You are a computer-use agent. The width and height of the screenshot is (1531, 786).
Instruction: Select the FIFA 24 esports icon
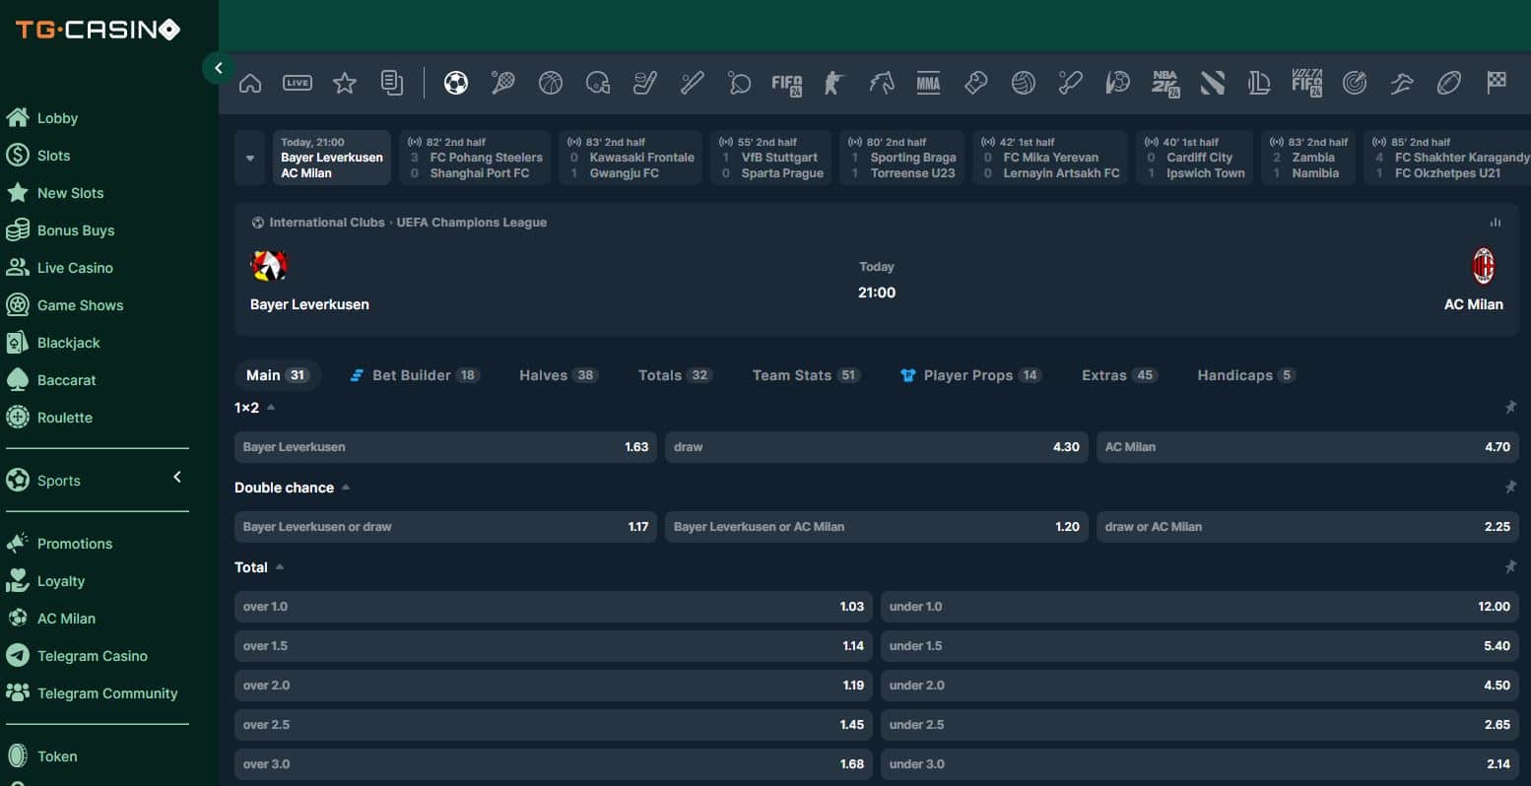786,84
